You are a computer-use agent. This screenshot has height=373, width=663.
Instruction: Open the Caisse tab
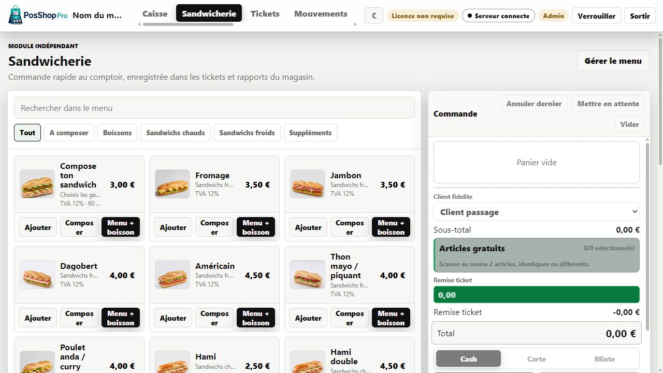[155, 13]
